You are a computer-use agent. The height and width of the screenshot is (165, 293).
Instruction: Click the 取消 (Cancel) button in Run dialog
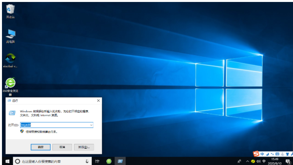(x=62, y=147)
